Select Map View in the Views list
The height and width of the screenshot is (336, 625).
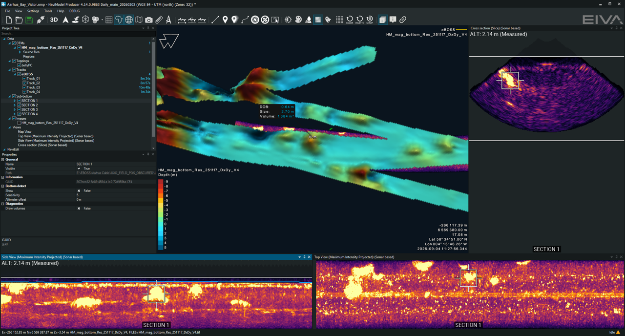coord(24,132)
